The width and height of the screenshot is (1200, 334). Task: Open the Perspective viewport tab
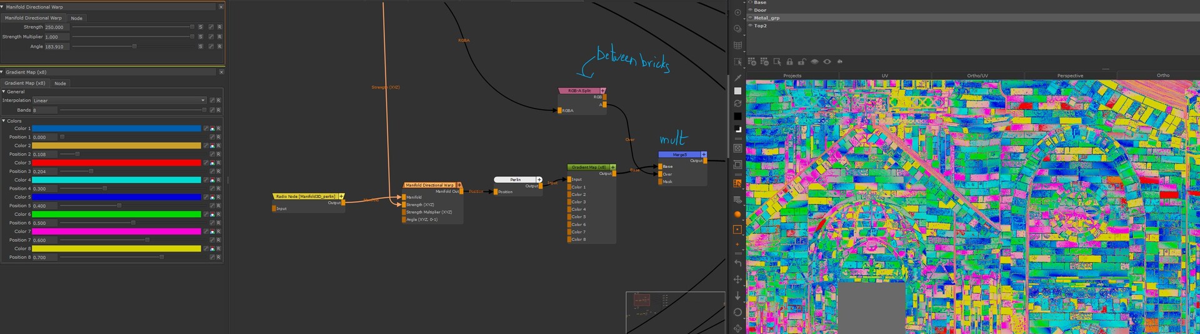pyautogui.click(x=1070, y=76)
